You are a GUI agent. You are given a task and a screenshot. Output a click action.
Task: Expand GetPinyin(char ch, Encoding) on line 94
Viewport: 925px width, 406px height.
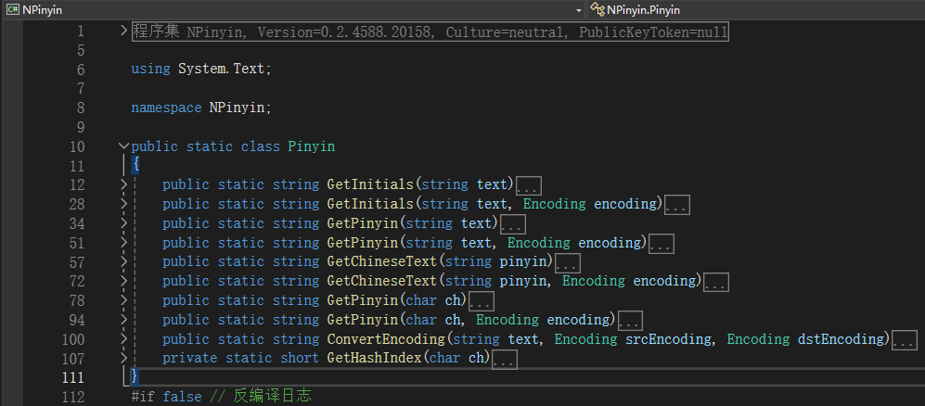(x=124, y=319)
